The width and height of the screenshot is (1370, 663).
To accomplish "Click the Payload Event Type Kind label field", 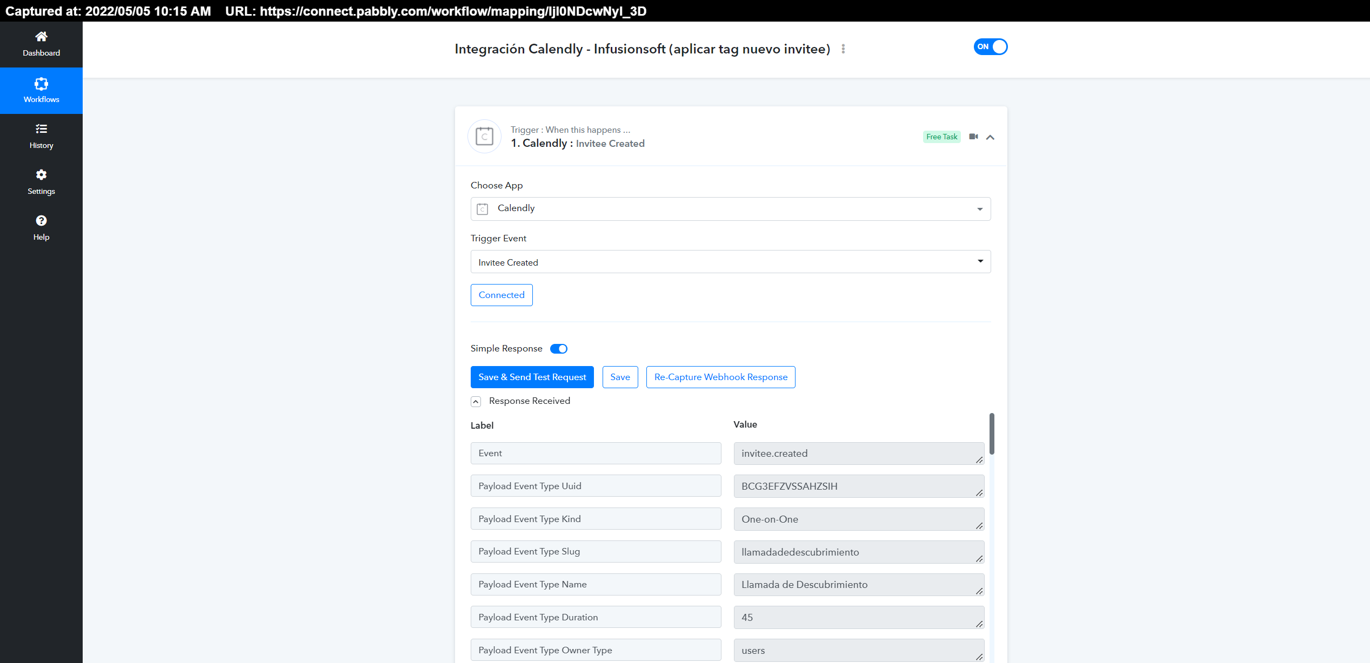I will click(596, 519).
